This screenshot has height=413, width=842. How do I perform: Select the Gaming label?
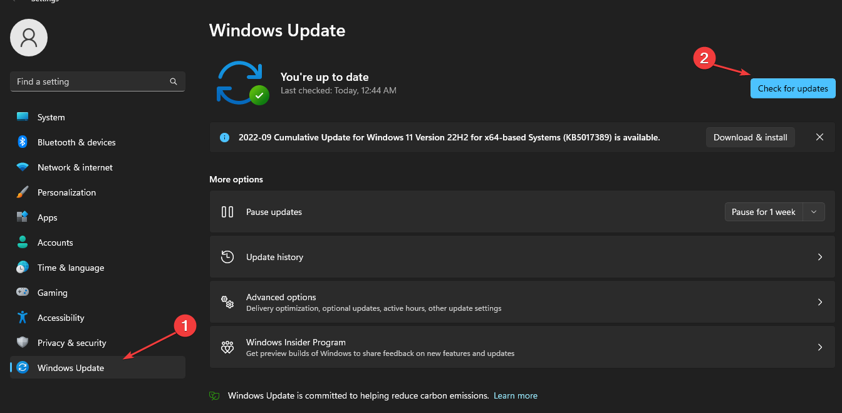53,293
